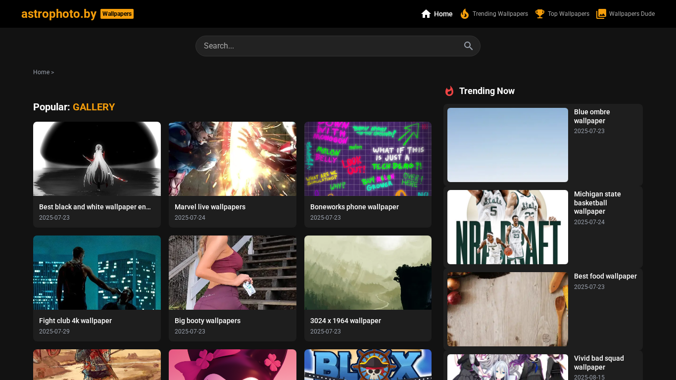Open Vivid bad squad wallpaper thumbnail
The width and height of the screenshot is (676, 380).
[x=508, y=367]
